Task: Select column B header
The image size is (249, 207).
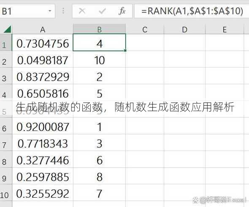Action: [100, 29]
